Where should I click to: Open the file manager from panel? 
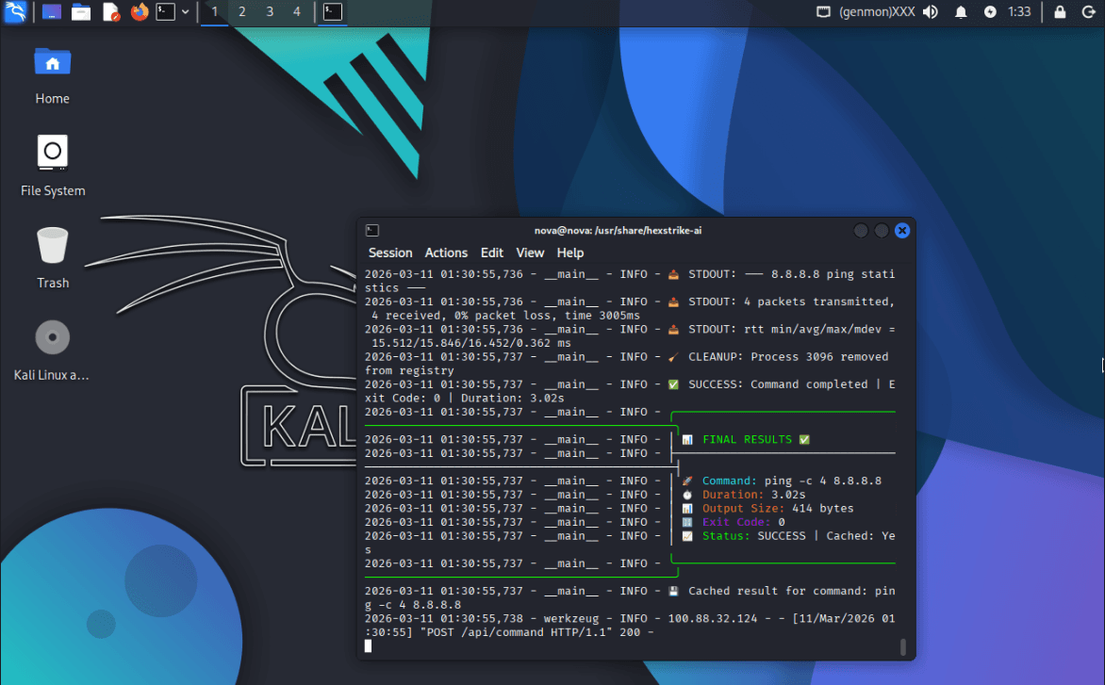pos(81,12)
